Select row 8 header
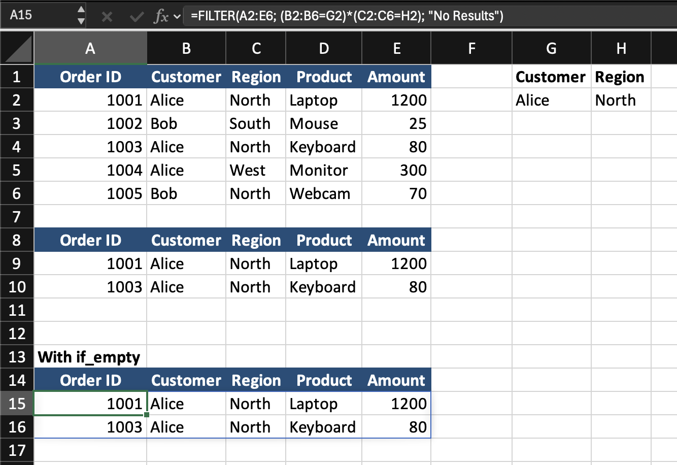This screenshot has width=677, height=465. tap(17, 240)
